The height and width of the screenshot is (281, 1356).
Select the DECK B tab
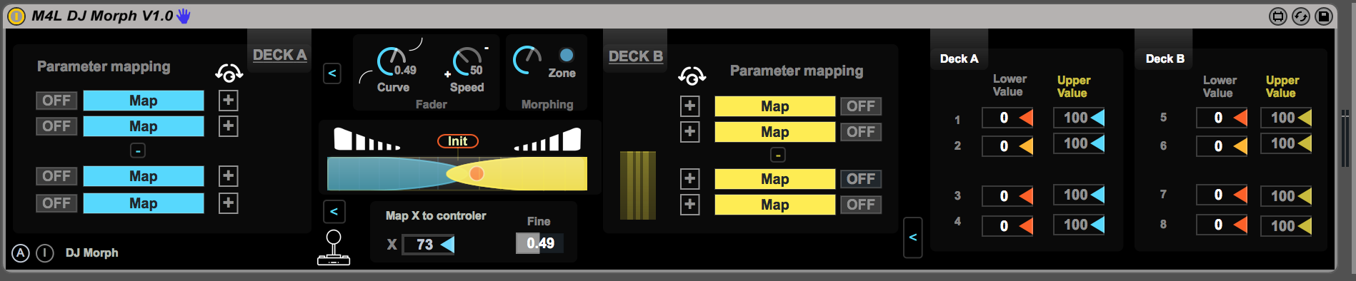(x=636, y=56)
